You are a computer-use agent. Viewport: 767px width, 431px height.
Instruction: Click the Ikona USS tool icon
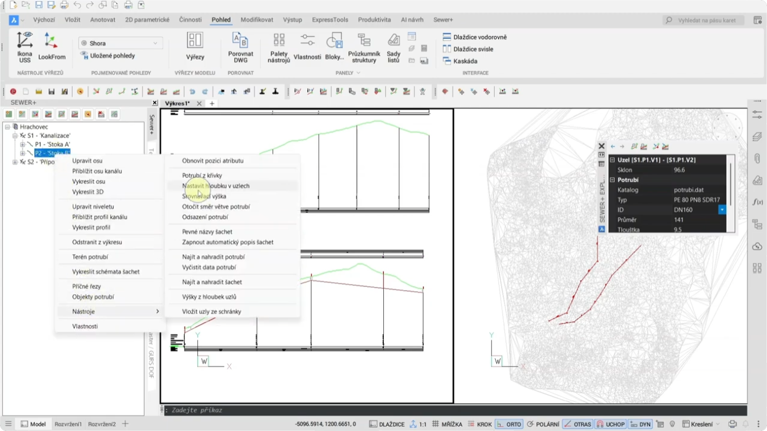click(x=24, y=47)
